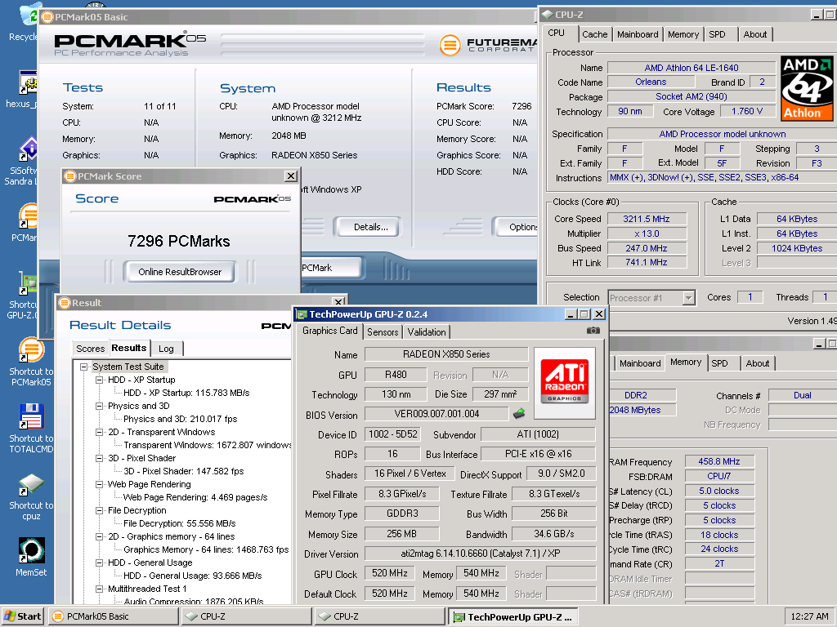Click the PCMark05 Basic title bar icon
This screenshot has height=627, width=837.
47,17
